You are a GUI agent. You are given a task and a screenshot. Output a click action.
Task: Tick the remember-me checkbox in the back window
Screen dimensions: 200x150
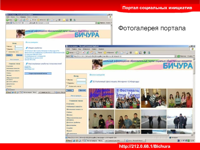click(7, 52)
